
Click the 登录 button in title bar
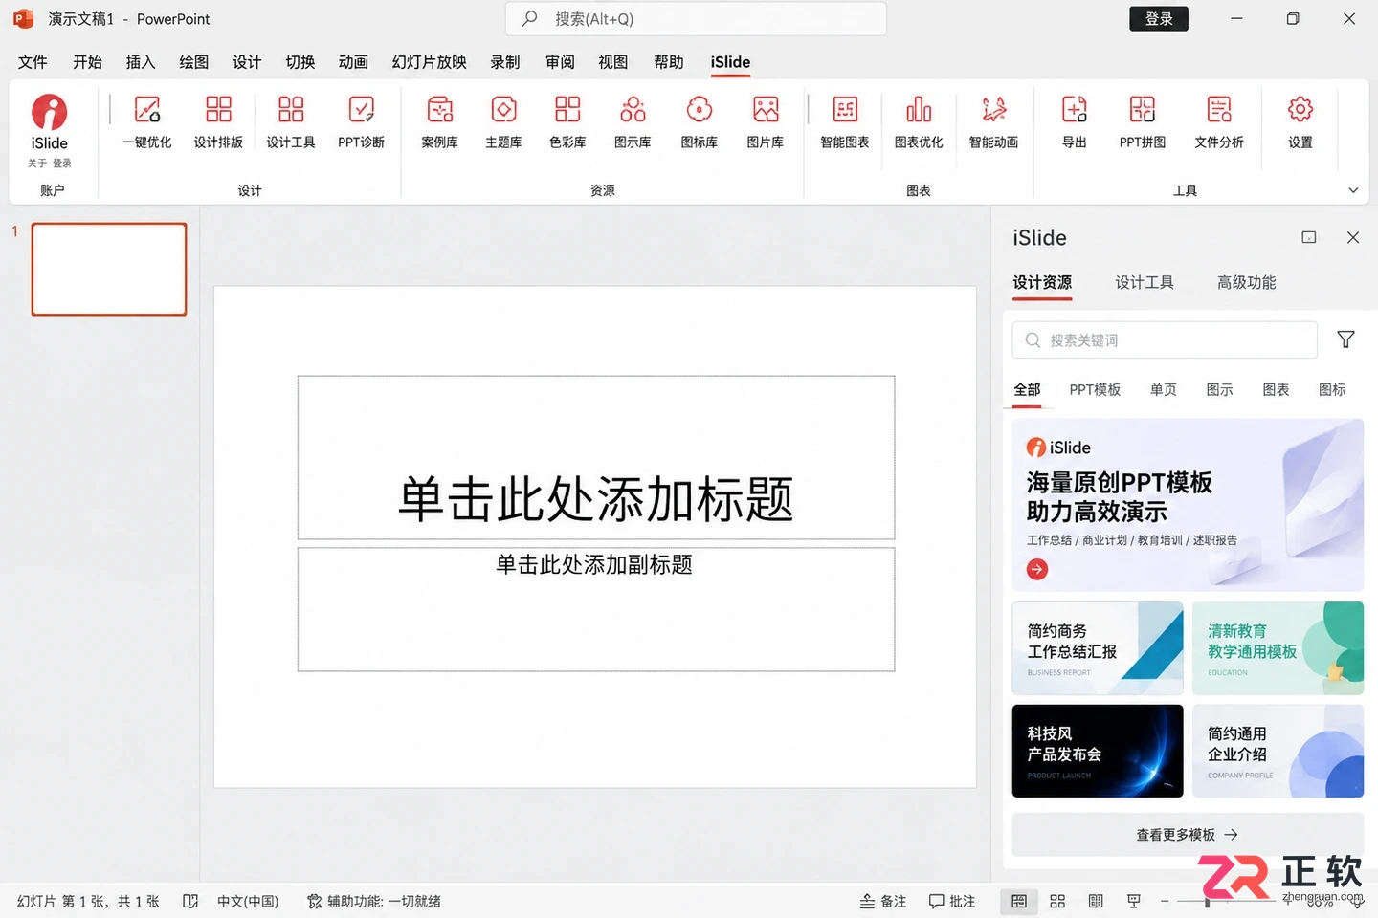click(x=1159, y=19)
